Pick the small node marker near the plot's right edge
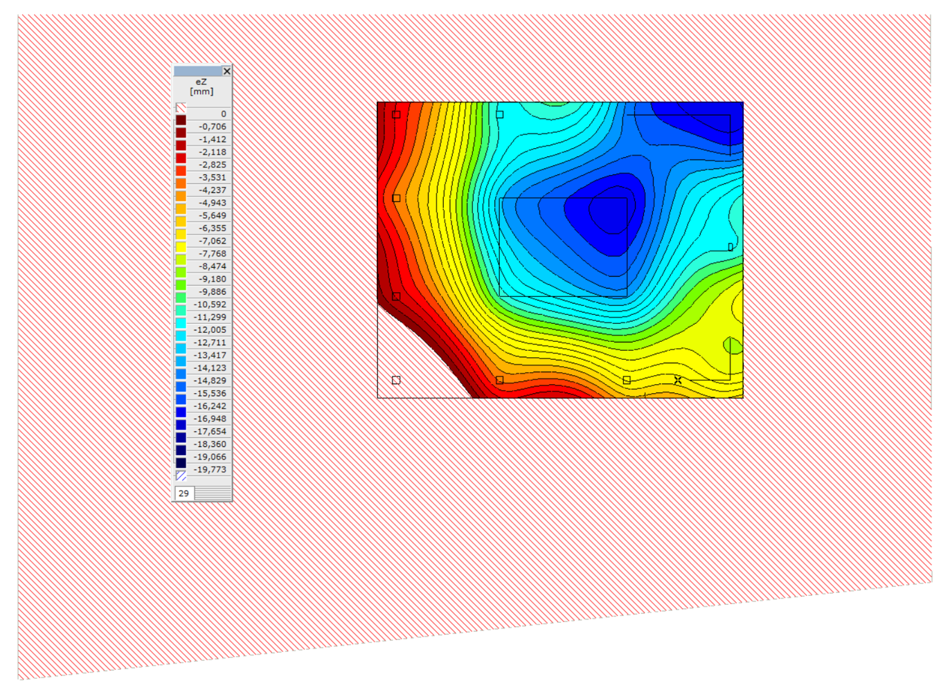This screenshot has width=950, height=692. click(x=731, y=247)
